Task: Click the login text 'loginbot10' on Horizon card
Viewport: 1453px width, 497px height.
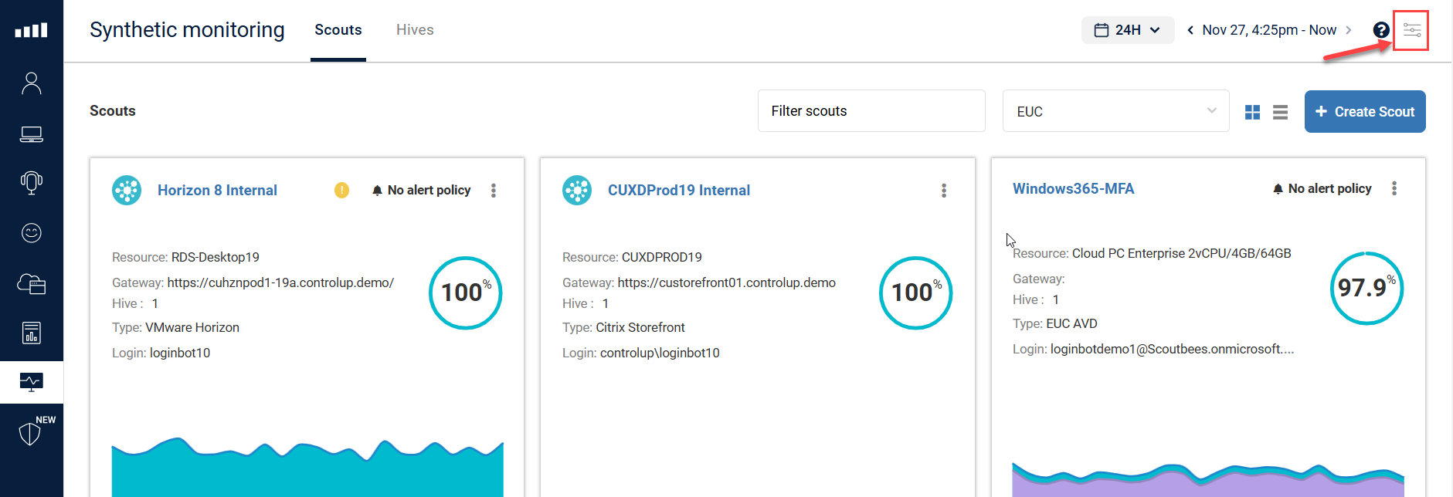Action: pyautogui.click(x=180, y=353)
